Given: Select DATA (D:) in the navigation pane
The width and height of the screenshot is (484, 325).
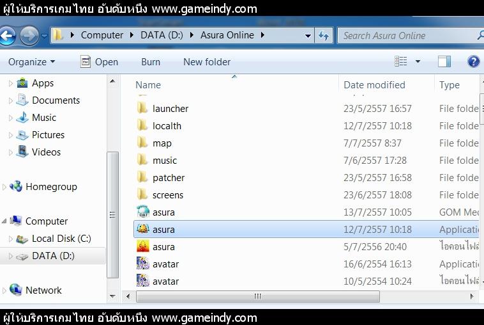Looking at the screenshot, I should coord(53,256).
